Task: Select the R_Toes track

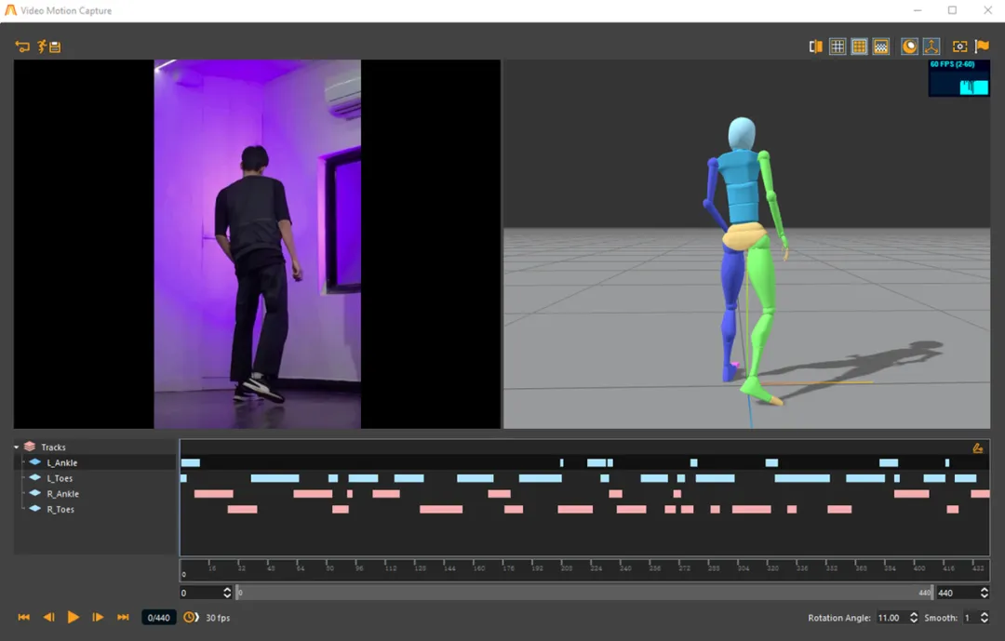Action: (60, 510)
